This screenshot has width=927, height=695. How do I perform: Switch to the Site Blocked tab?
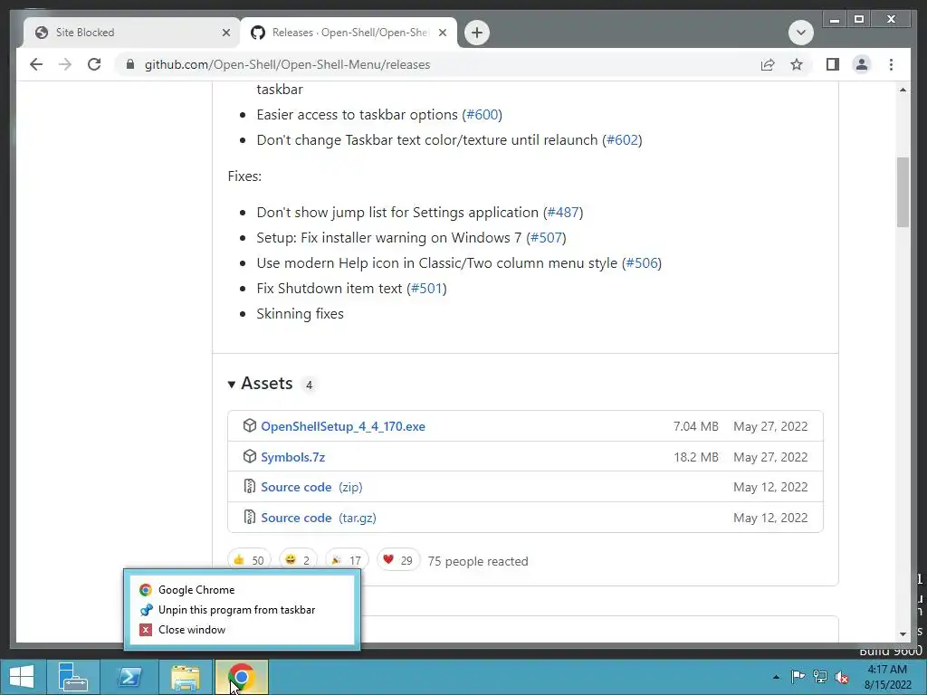131,33
